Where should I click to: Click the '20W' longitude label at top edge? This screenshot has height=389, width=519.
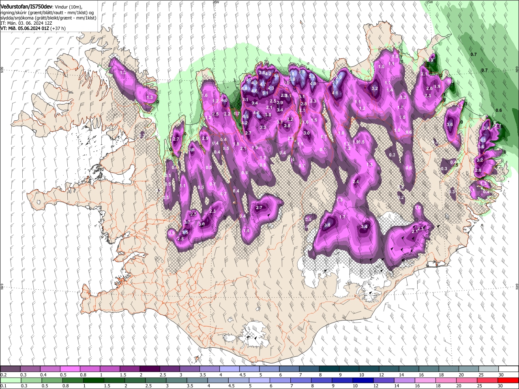click(x=215, y=2)
